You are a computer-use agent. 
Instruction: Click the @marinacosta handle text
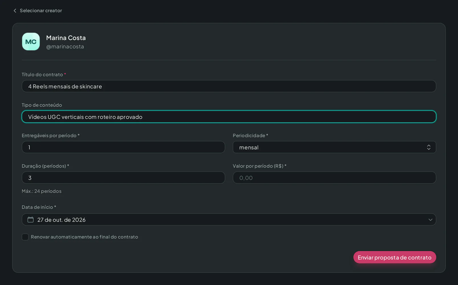point(65,47)
